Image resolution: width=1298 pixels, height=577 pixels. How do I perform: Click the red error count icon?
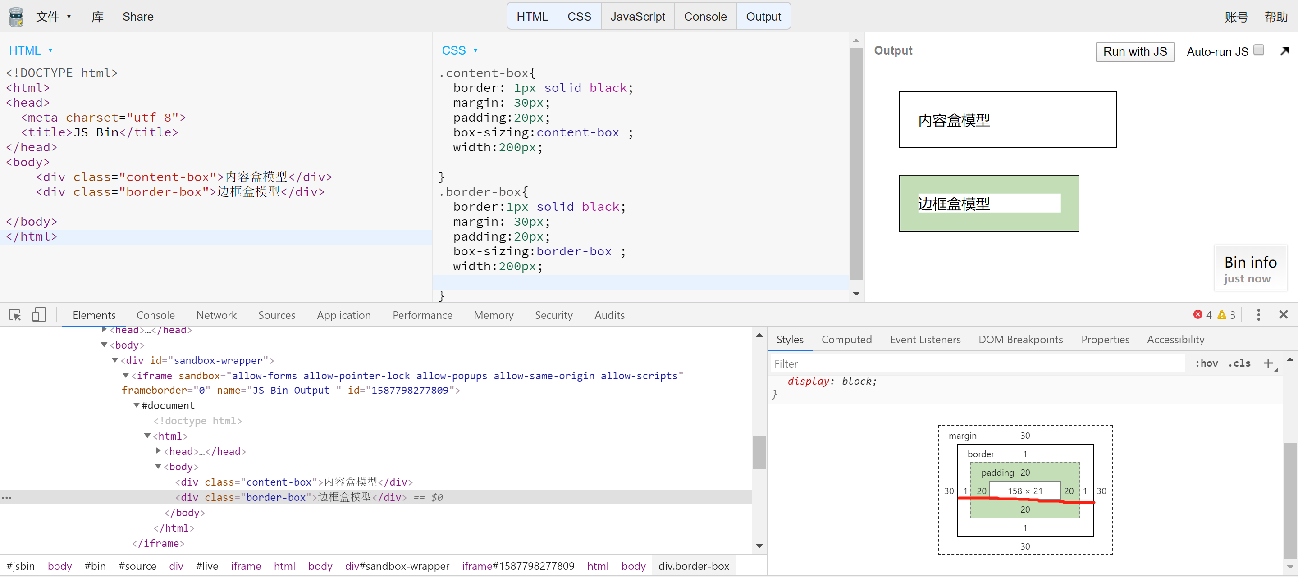click(1198, 315)
